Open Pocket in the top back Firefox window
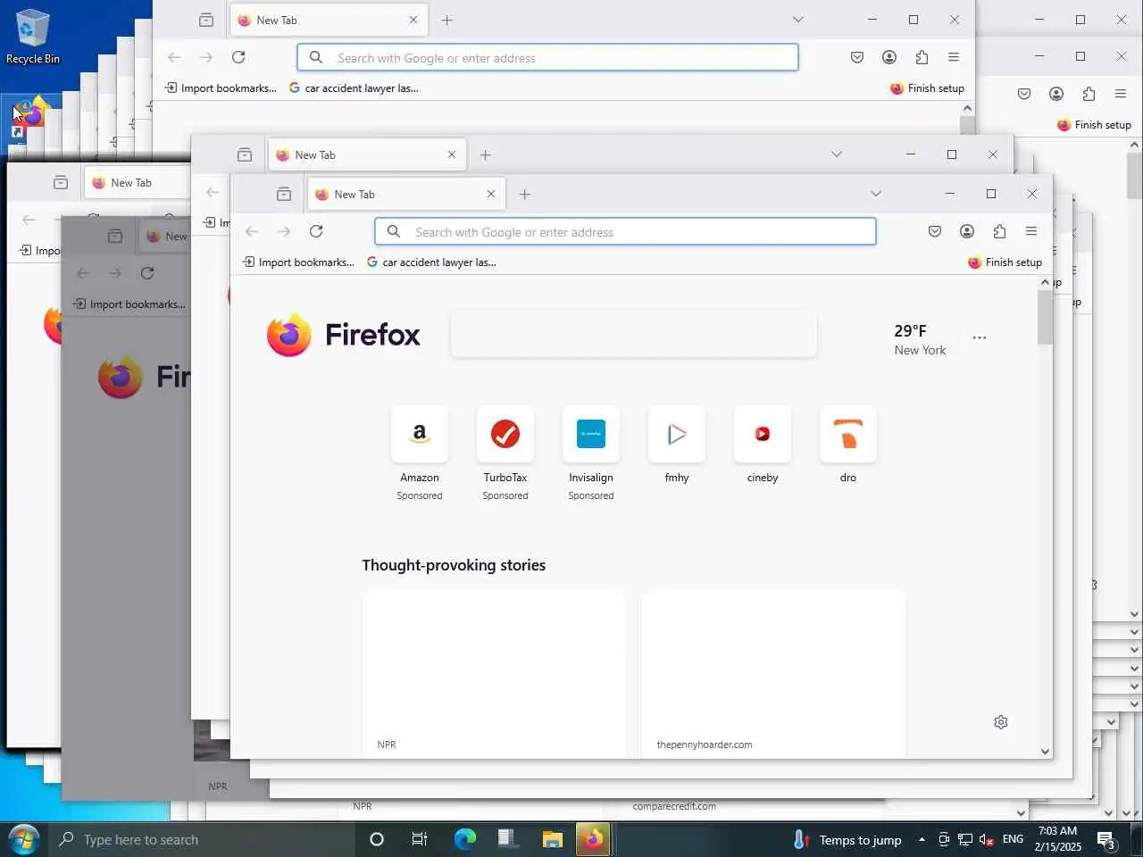Image resolution: width=1143 pixels, height=857 pixels. pos(857,57)
